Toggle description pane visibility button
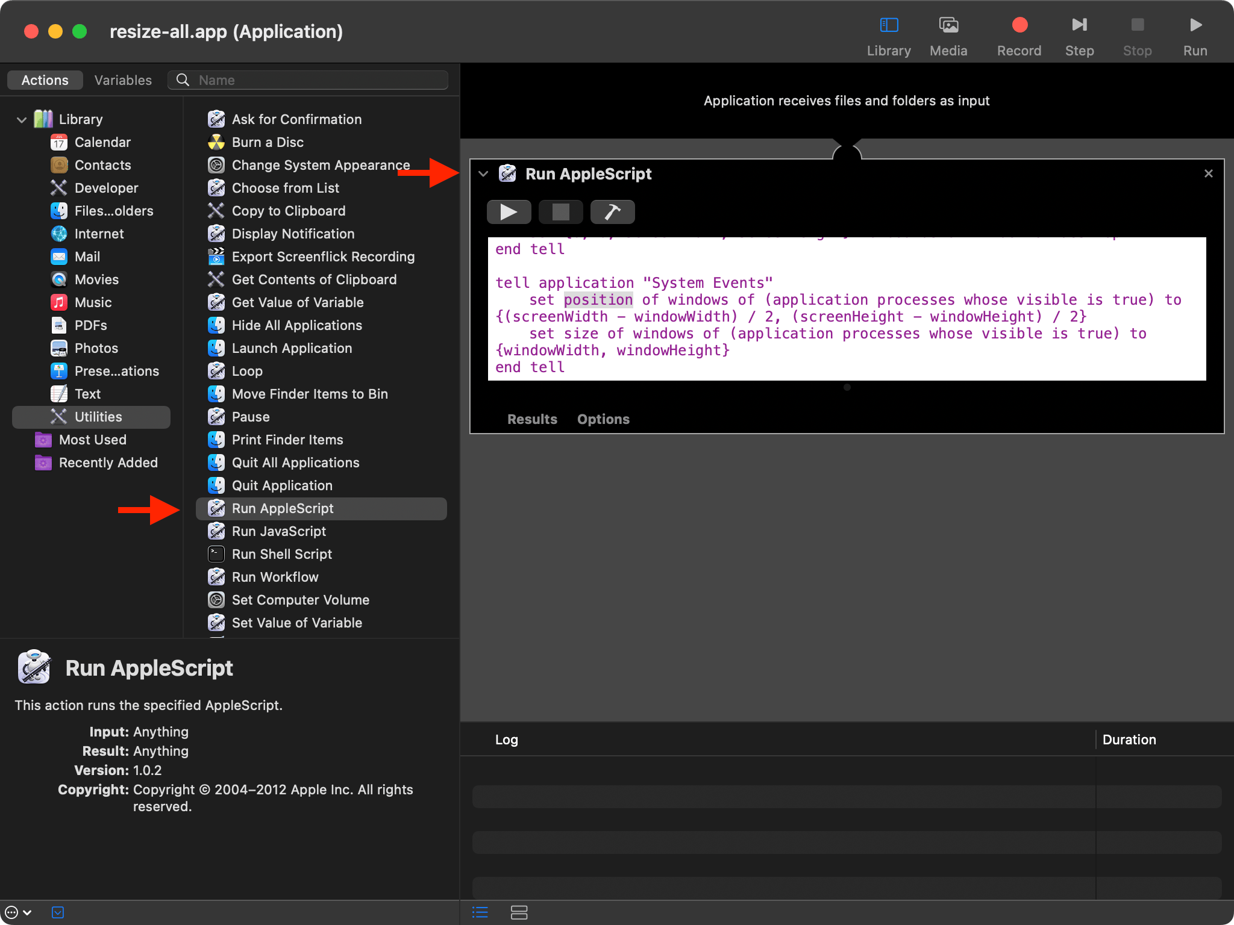 (58, 912)
